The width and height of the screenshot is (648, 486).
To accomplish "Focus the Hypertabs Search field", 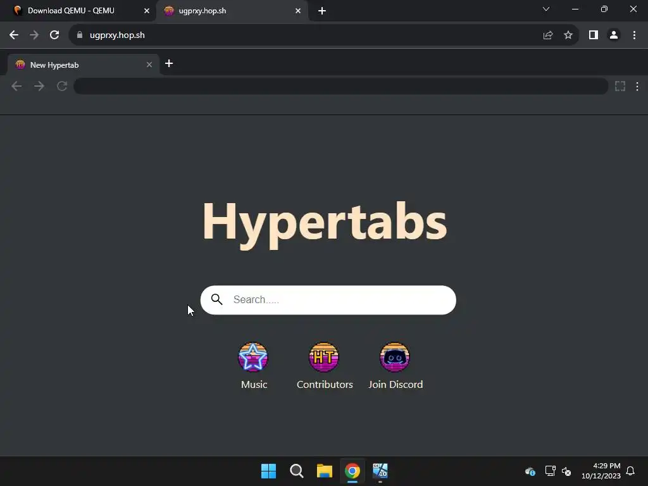I will coord(328,300).
